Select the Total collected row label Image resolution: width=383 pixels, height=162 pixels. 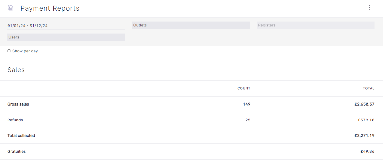21,136
